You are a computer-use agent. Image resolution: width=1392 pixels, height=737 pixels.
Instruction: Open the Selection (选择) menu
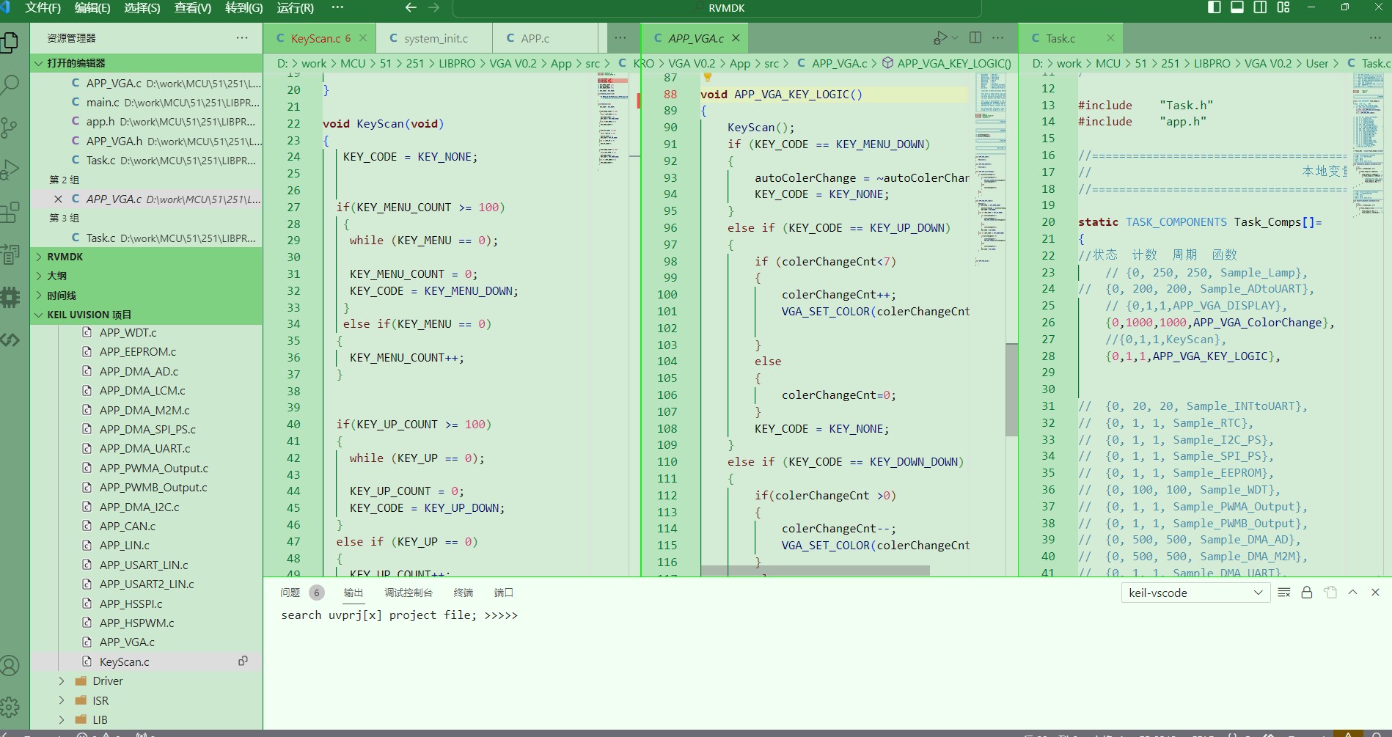(142, 7)
